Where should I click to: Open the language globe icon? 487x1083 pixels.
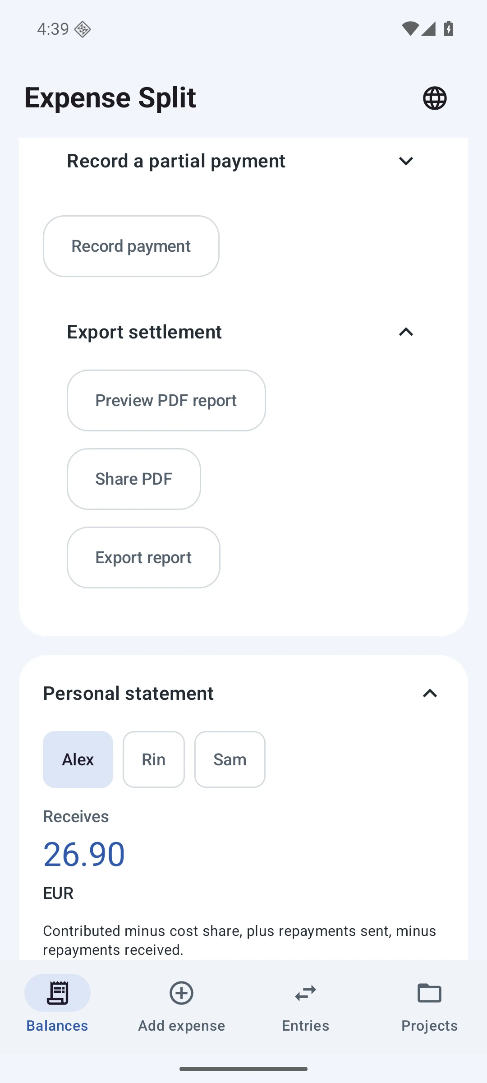click(435, 98)
